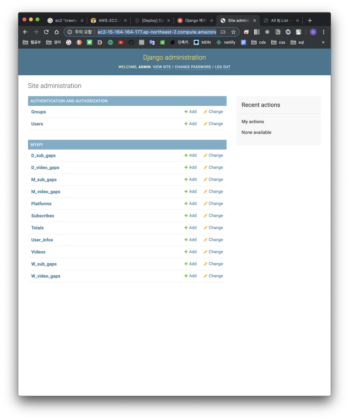
Task: Open the 단축키 bookmark
Action: (x=180, y=42)
